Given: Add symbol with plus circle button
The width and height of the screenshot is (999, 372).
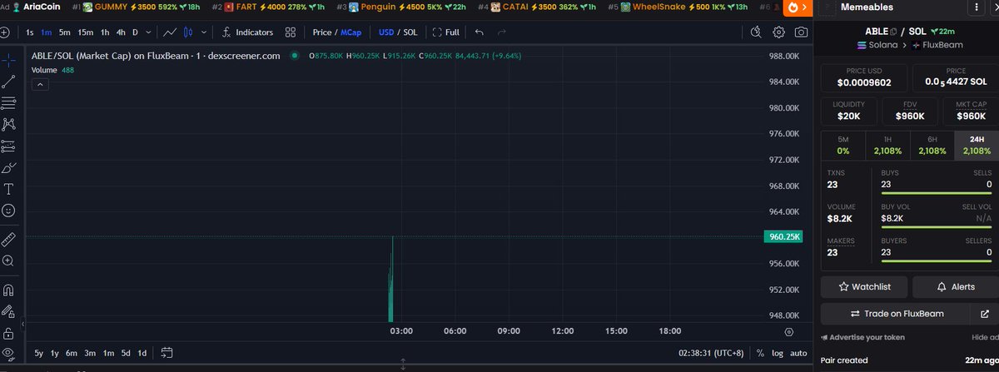Looking at the screenshot, I should click(x=5, y=32).
